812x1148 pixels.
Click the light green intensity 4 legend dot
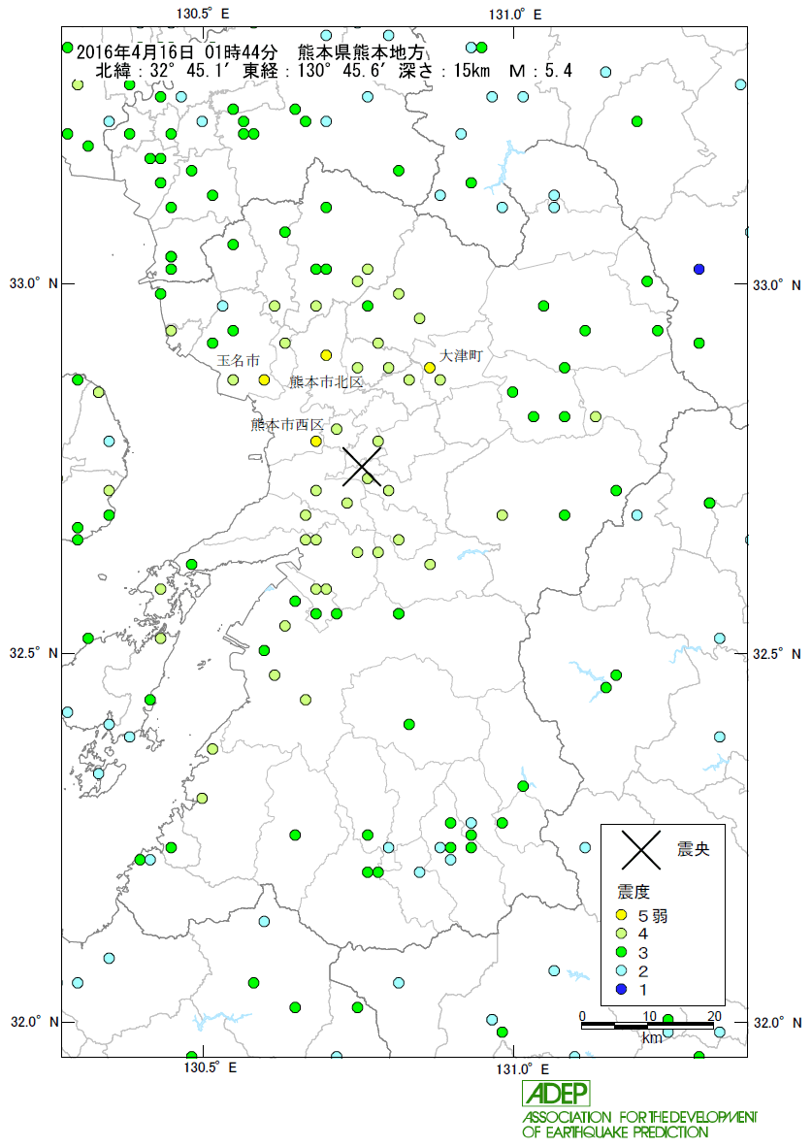pos(622,934)
